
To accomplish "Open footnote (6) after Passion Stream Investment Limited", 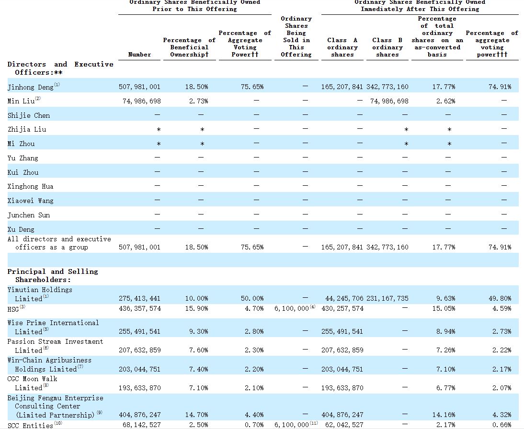I will point(46,348).
